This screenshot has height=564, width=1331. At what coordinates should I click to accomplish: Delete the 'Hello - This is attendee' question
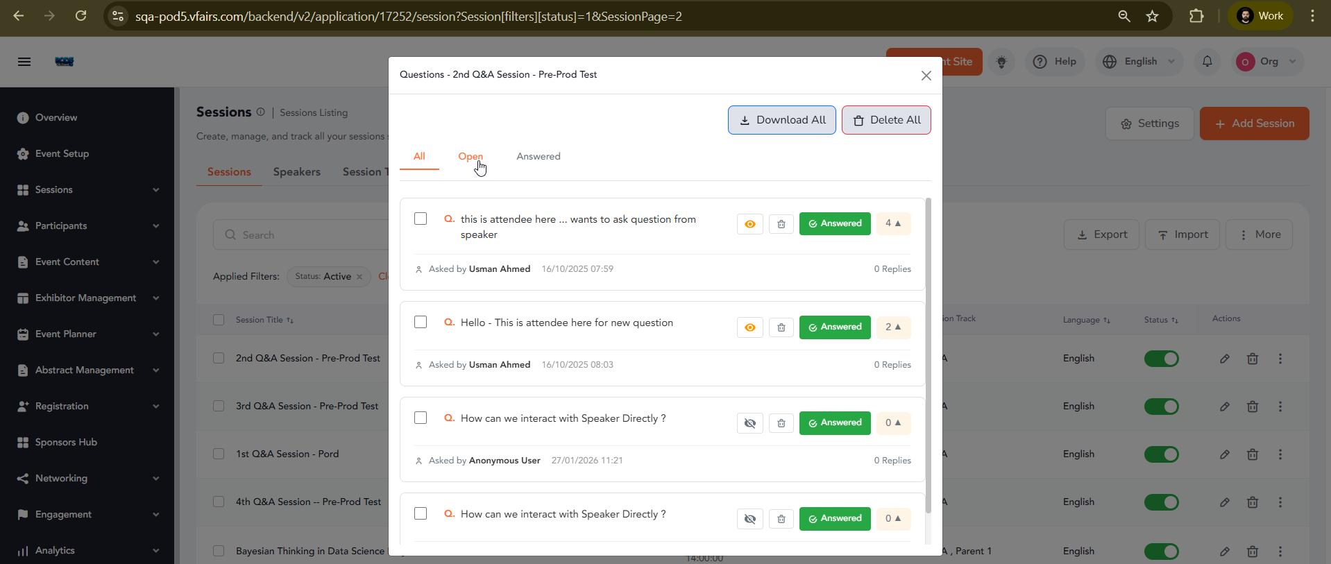click(781, 327)
